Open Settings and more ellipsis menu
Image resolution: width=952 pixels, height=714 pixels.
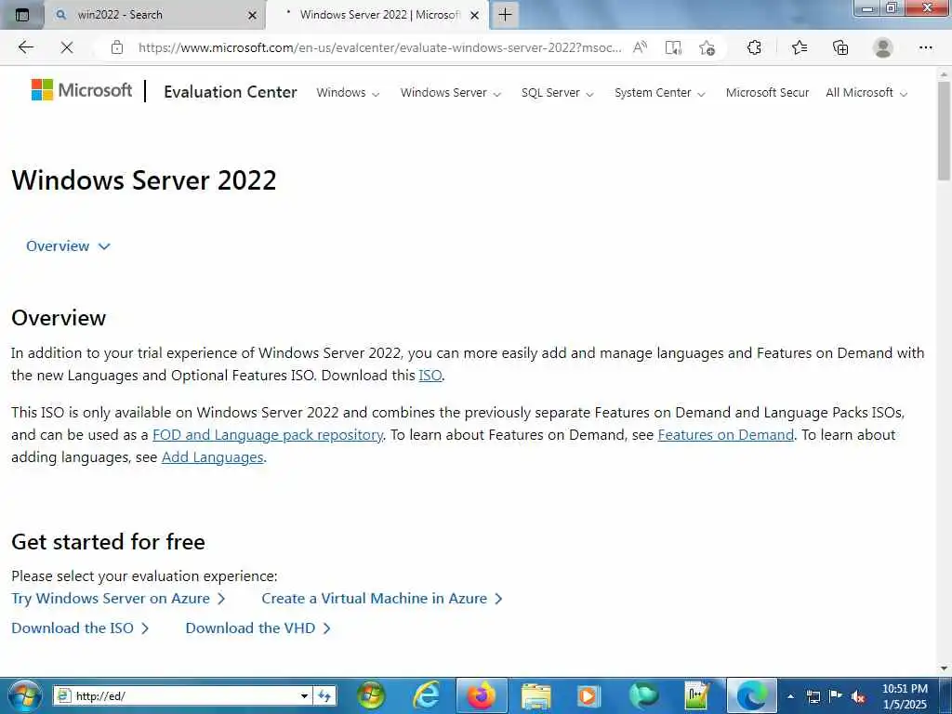(x=925, y=47)
